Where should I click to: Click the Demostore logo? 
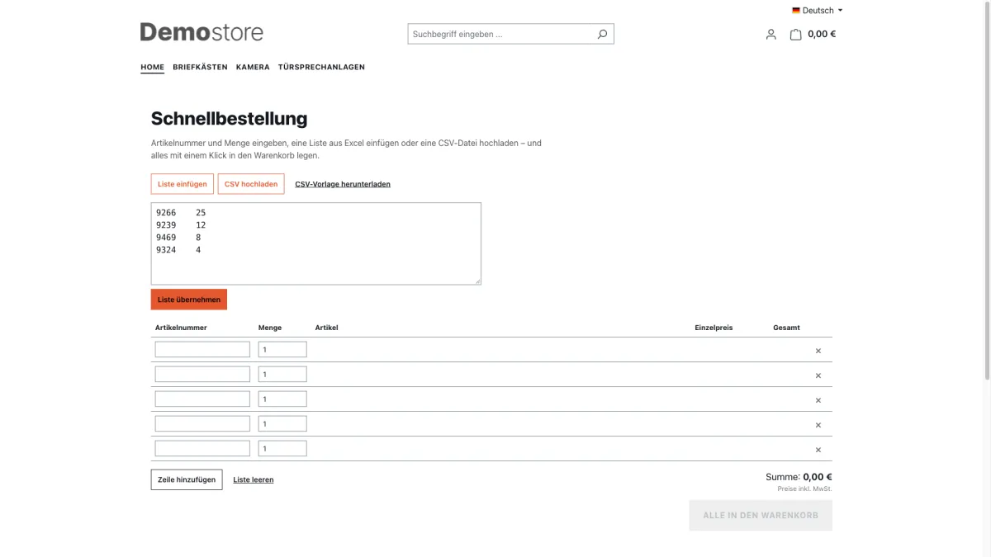coord(202,33)
